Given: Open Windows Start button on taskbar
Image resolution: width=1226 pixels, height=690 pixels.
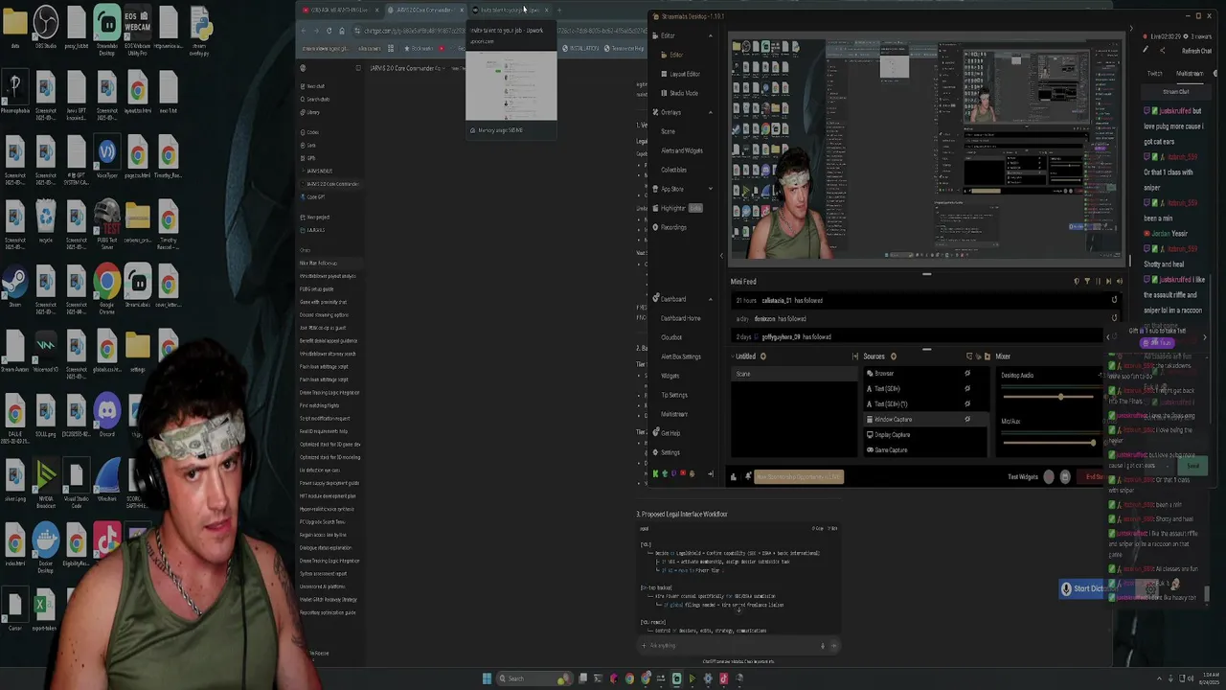Looking at the screenshot, I should coord(487,678).
